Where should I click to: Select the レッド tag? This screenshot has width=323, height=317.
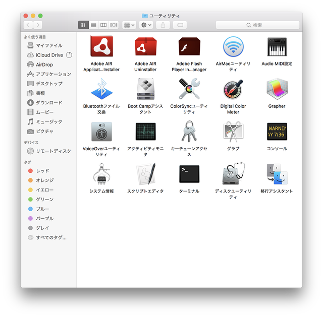48,171
